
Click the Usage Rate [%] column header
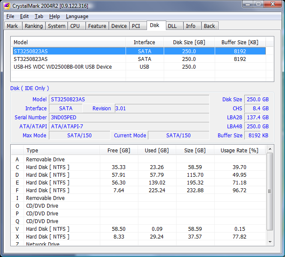coord(240,150)
